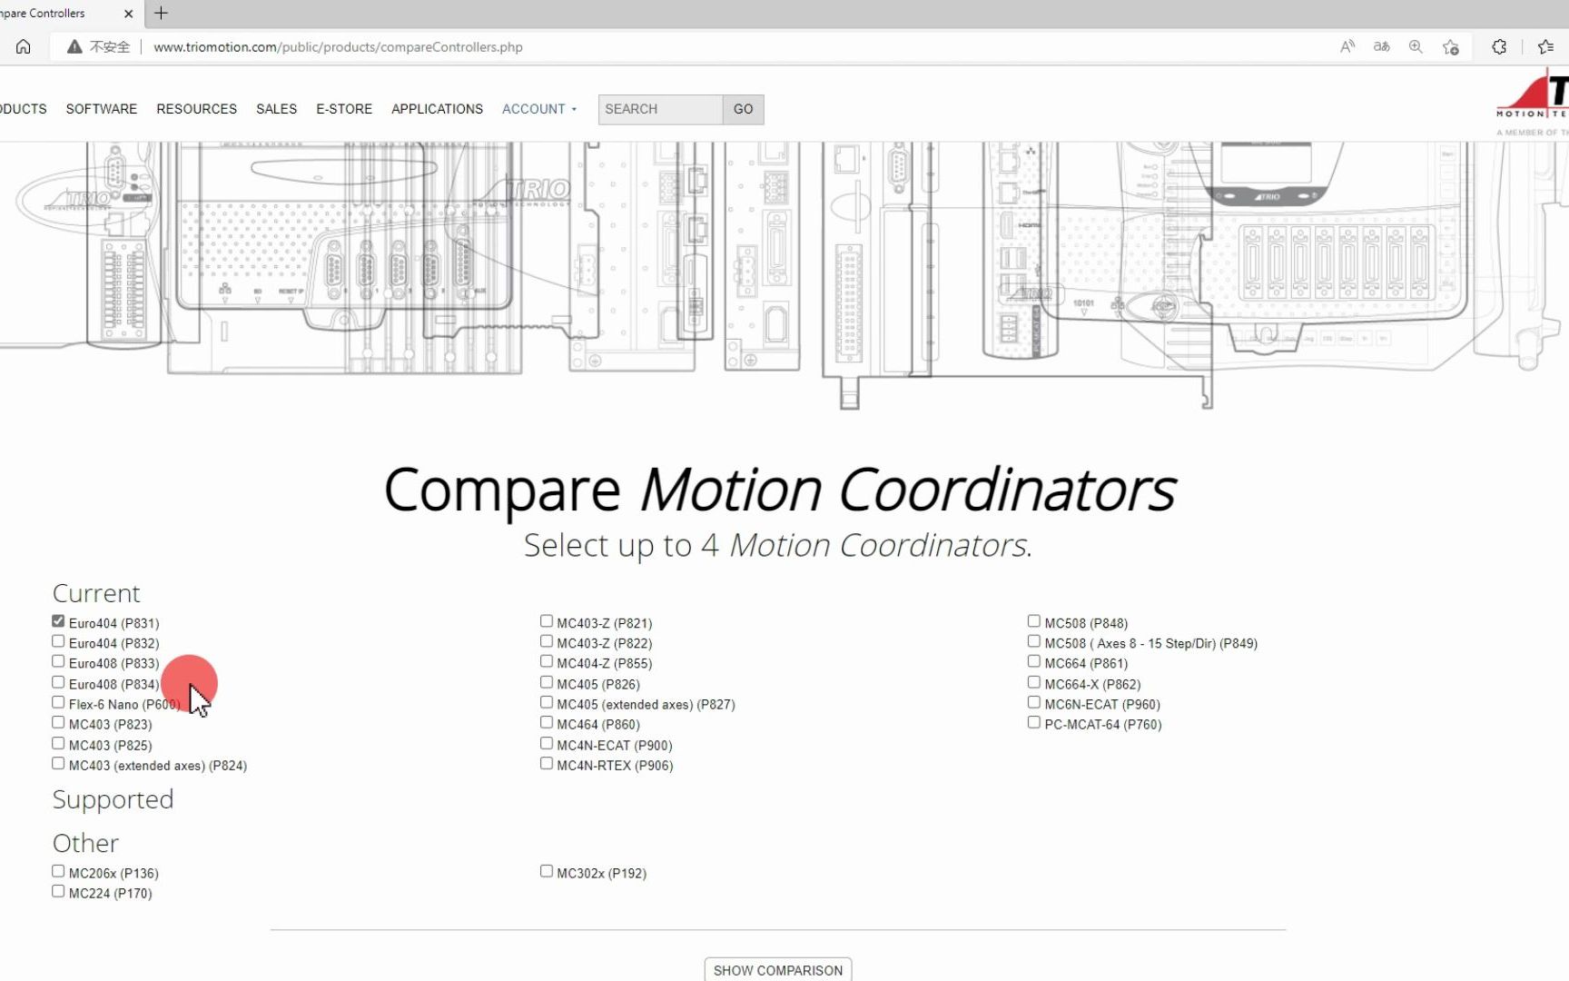Click the zoom magnifier icon in address bar
1569x981 pixels.
tap(1416, 46)
